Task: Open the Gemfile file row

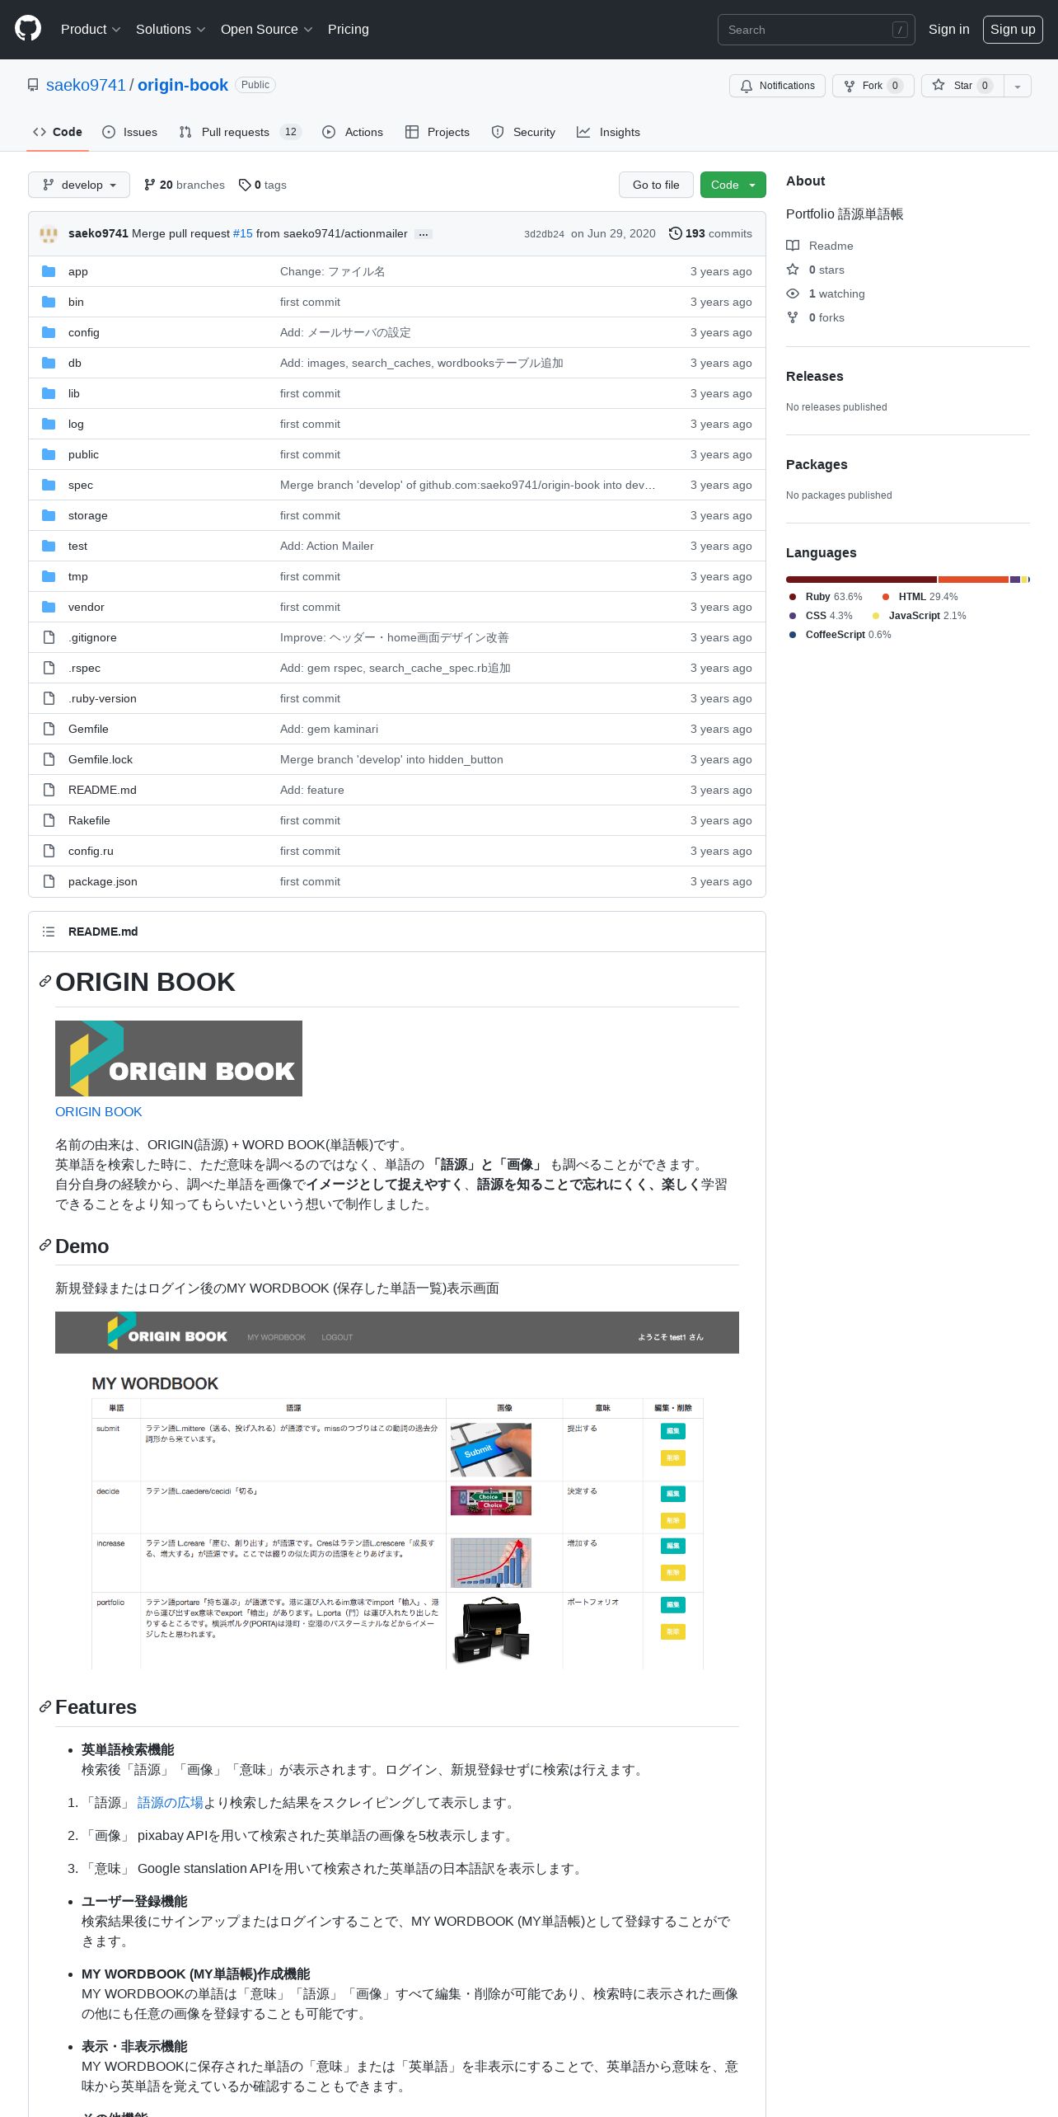Action: [x=397, y=729]
